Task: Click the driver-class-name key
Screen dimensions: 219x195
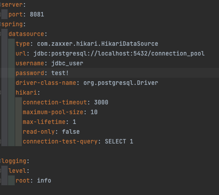Action: point(46,83)
